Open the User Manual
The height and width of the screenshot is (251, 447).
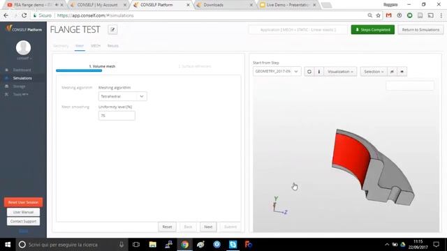[x=23, y=212]
